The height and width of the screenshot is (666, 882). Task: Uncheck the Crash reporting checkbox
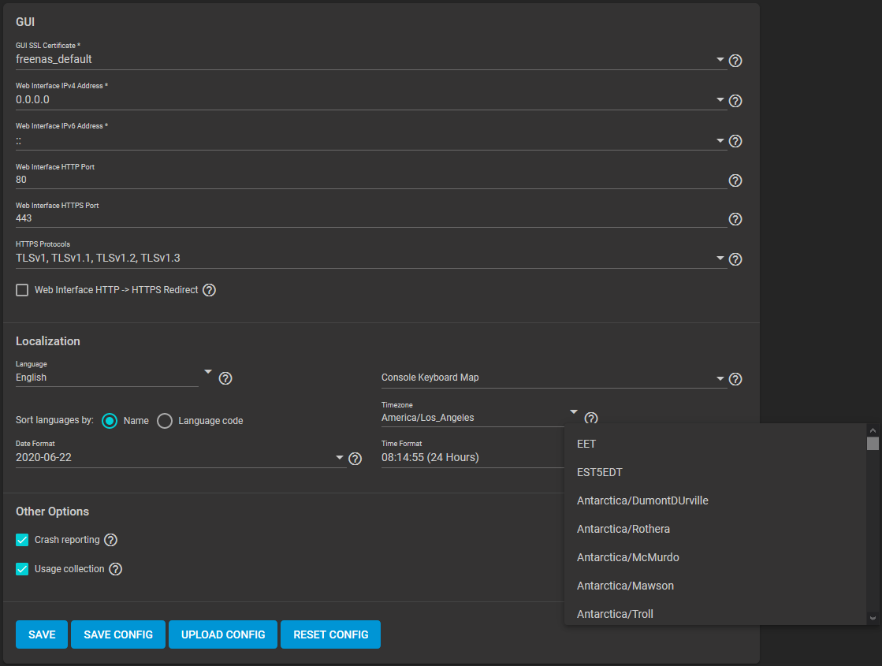pyautogui.click(x=22, y=540)
